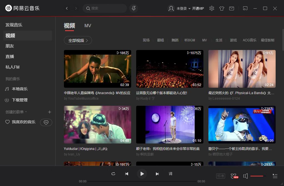
Task: Open 私人FM in the sidebar
Action: pyautogui.click(x=12, y=67)
